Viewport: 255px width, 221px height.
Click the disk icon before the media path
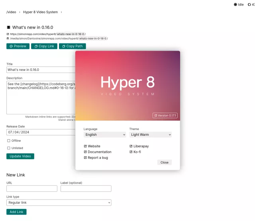[x=8, y=39]
